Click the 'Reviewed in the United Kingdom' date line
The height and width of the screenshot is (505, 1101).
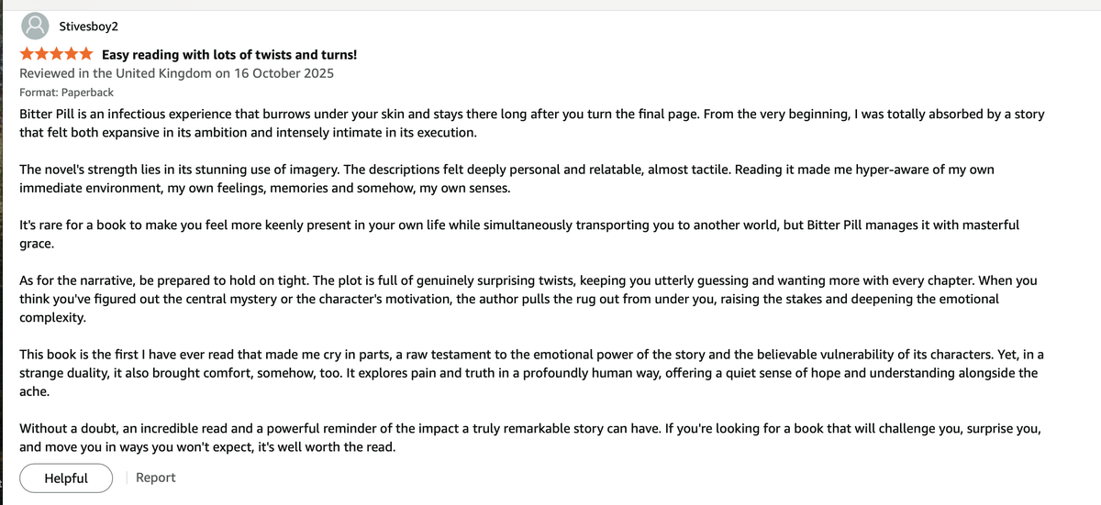[177, 73]
